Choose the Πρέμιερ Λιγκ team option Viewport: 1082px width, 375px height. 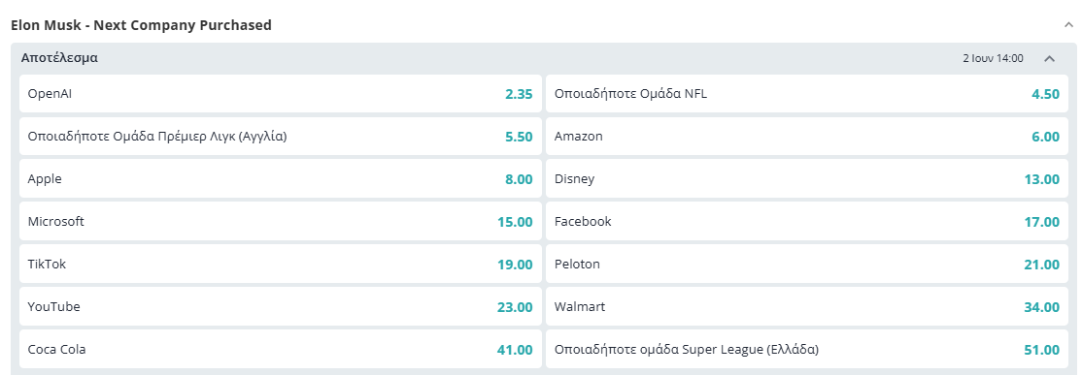pyautogui.click(x=280, y=137)
